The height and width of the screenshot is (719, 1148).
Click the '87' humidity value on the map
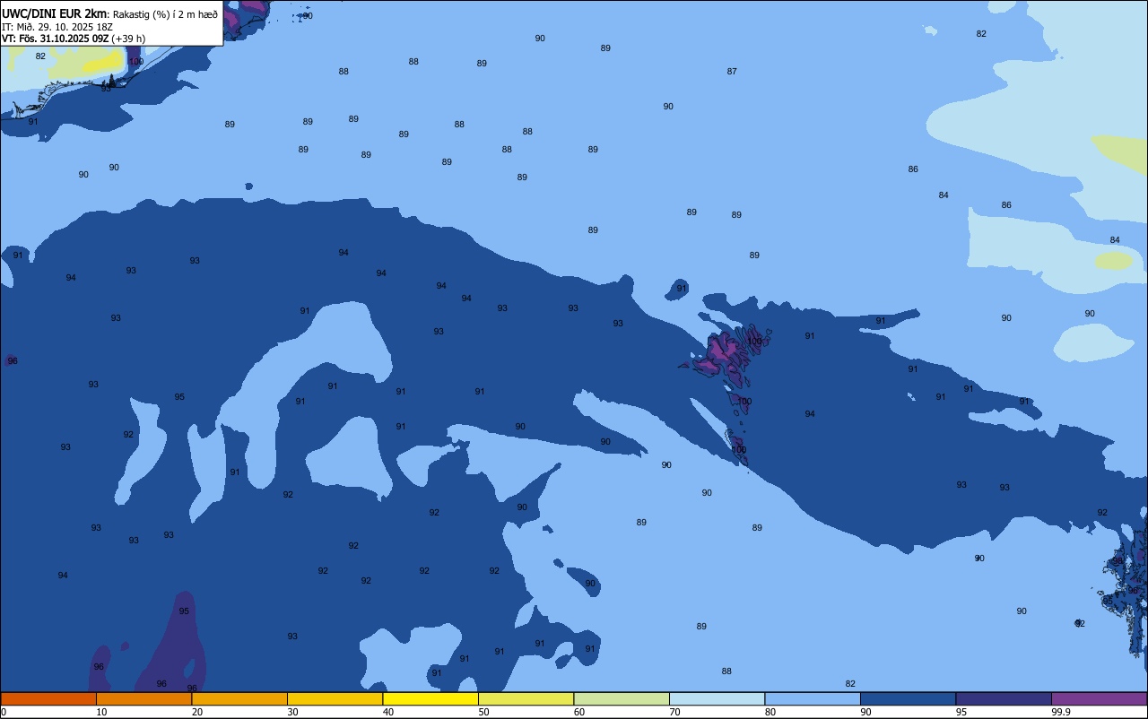point(732,72)
